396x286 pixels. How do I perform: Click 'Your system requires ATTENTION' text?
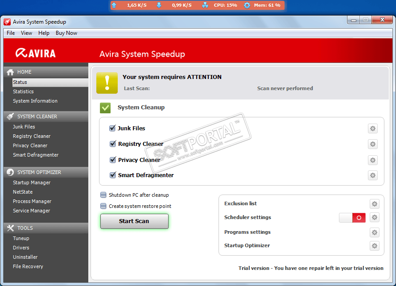pos(172,77)
